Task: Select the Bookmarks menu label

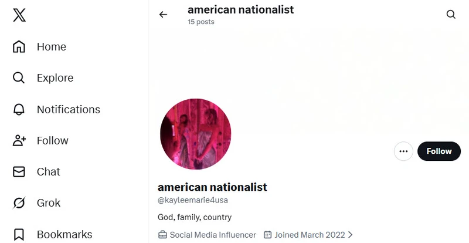Action: [x=64, y=234]
